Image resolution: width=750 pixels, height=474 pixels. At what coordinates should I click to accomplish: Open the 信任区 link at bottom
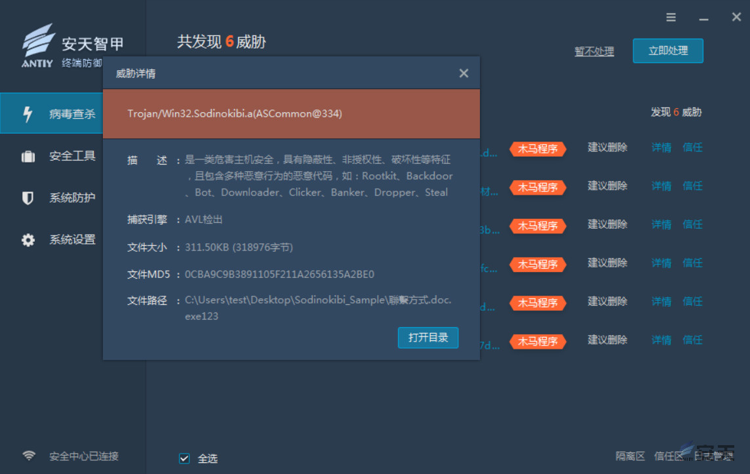668,456
